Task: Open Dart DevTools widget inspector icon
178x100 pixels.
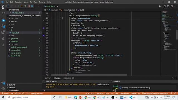Action: click(32, 6)
